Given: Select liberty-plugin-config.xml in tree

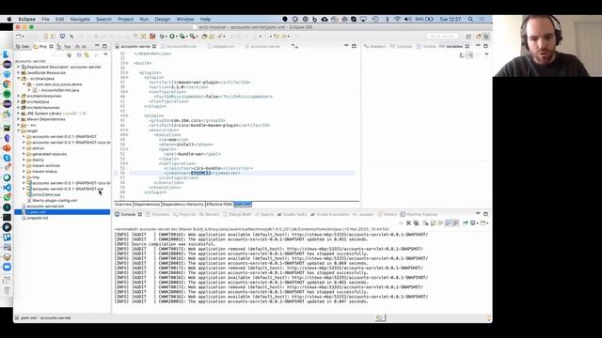Looking at the screenshot, I should click(55, 200).
